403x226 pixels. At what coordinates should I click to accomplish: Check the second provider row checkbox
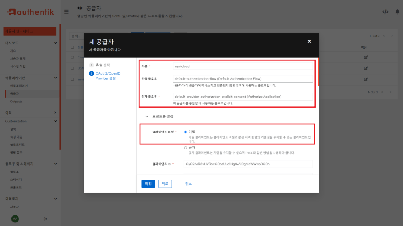[x=72, y=68]
